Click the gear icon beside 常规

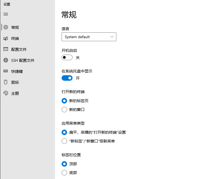coord(6,27)
